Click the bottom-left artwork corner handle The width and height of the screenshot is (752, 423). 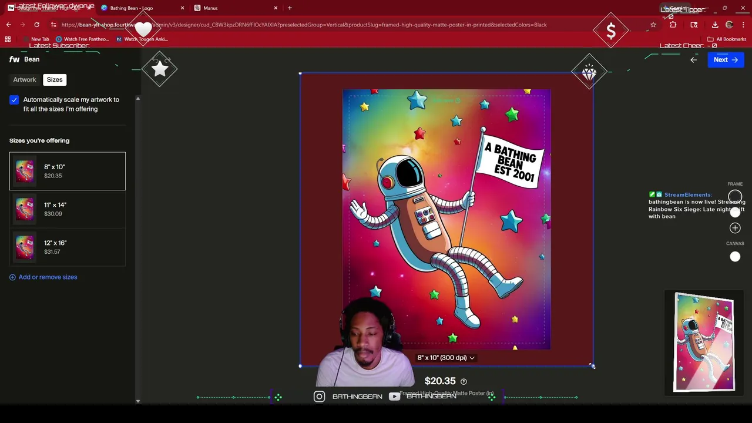pyautogui.click(x=300, y=366)
